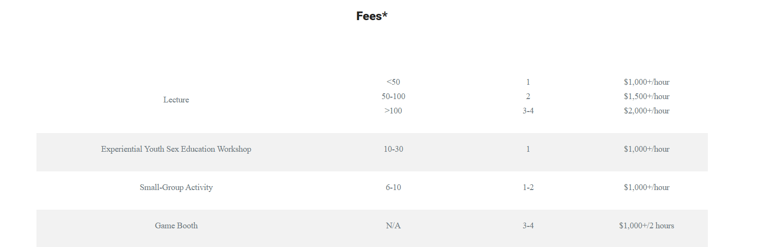Click the <50 audience size entry

(393, 82)
